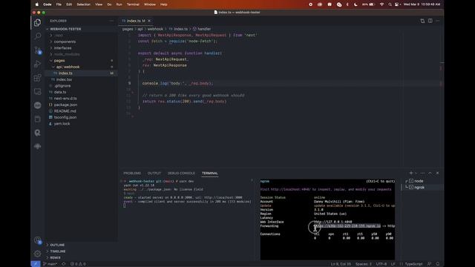The width and height of the screenshot is (475, 267).
Task: Click the main git branch in status bar
Action: click(x=50, y=264)
